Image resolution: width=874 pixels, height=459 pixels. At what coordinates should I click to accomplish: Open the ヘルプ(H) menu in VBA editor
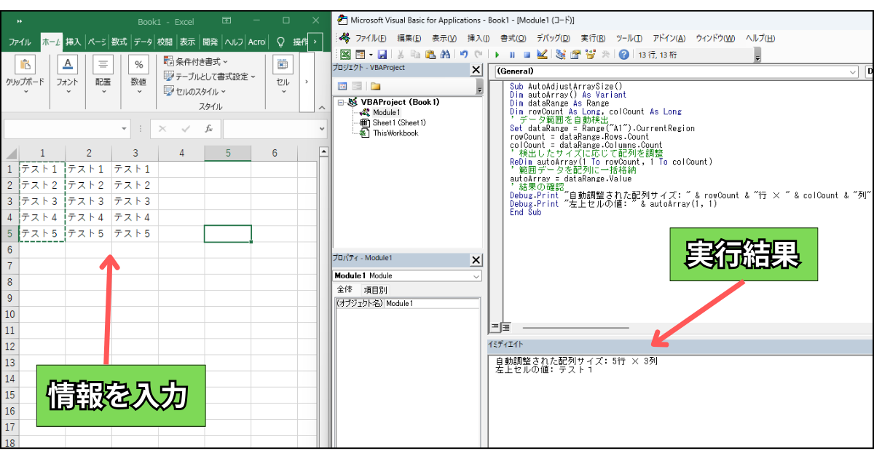coord(760,38)
